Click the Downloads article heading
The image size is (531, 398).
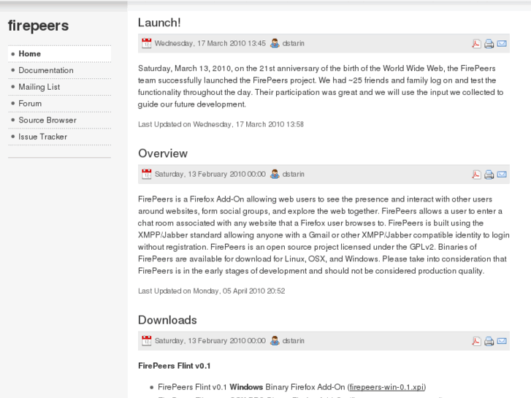click(x=167, y=320)
